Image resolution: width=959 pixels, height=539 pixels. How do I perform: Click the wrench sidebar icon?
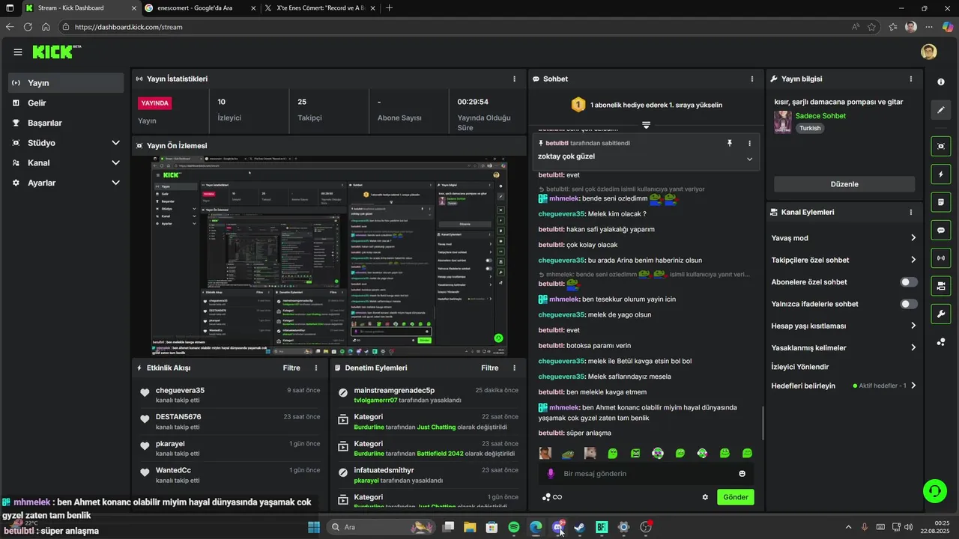941,314
